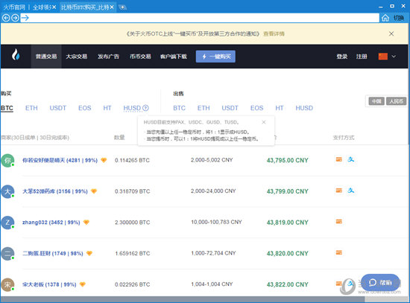Viewport: 410px width, 303px height.
Task: Select HUSD under the 购买 section
Action: [132, 108]
